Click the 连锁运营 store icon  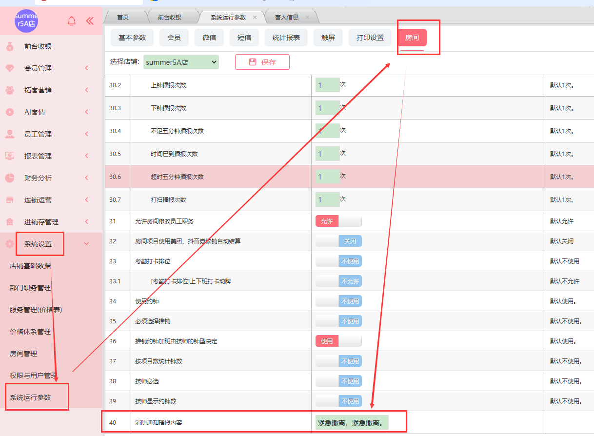tap(10, 200)
